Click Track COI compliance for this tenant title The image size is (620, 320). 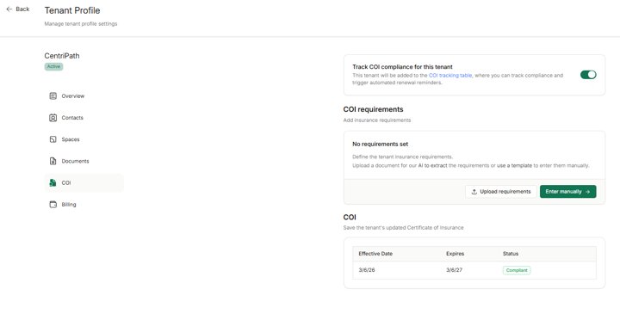point(402,67)
